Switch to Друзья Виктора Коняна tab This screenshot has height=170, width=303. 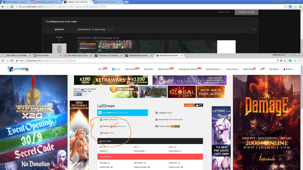click(108, 2)
